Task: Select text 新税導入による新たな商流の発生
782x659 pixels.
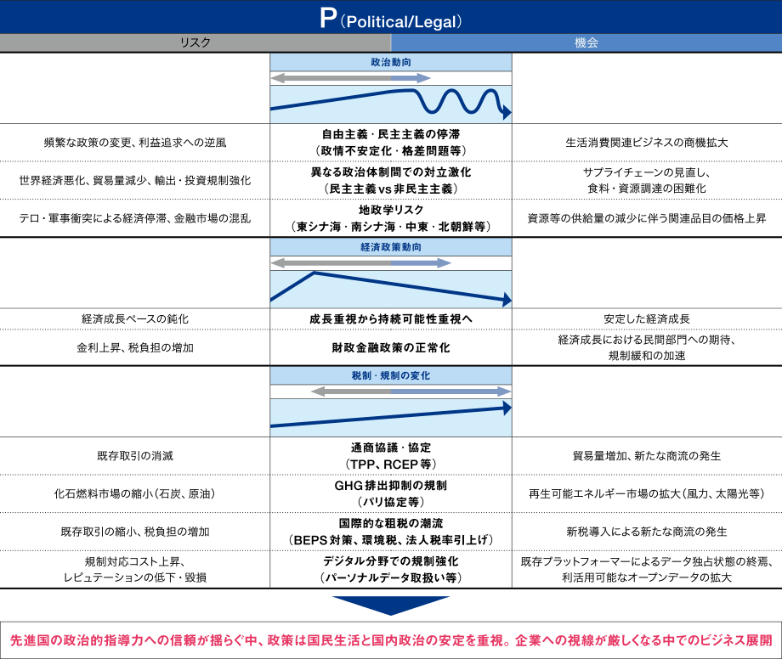Action: tap(647, 532)
